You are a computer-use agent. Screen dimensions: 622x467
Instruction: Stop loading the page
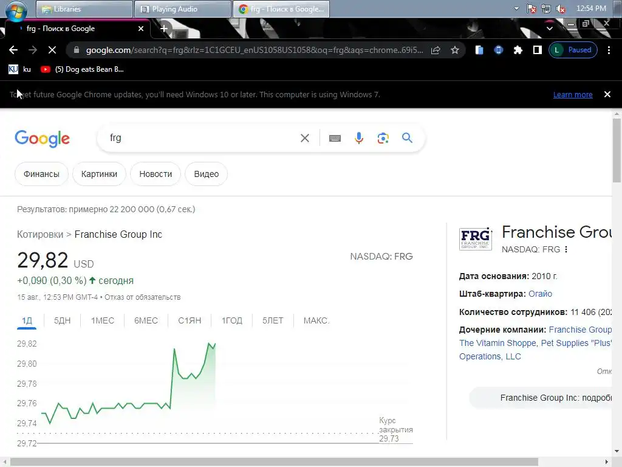click(52, 50)
